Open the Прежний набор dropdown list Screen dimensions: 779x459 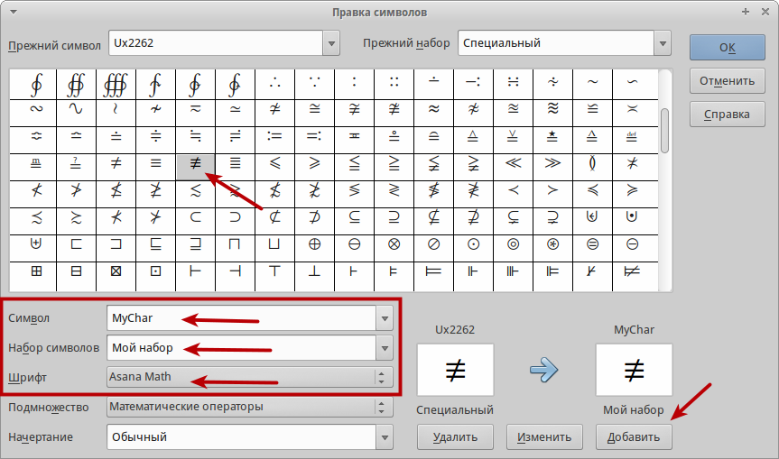663,43
